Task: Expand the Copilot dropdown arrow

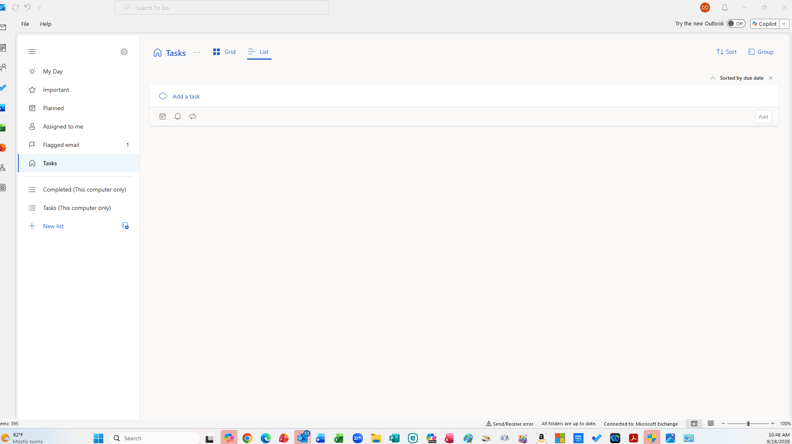Action: 784,24
